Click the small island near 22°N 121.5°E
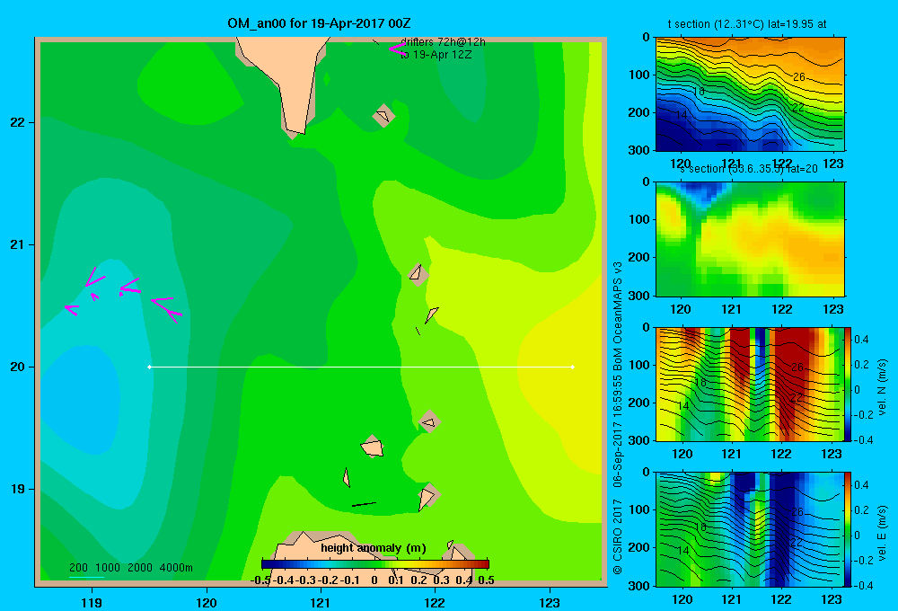This screenshot has height=611, width=898. click(383, 116)
